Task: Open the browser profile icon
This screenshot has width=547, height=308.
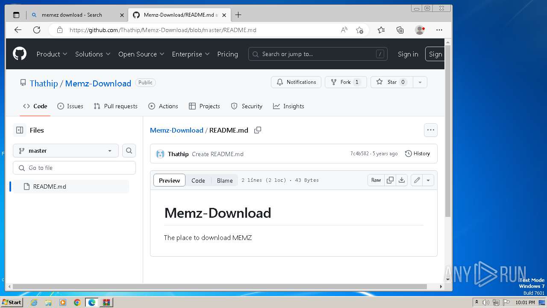Action: click(420, 30)
